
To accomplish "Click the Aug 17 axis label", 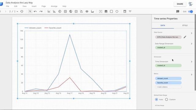I will pyautogui.click(x=70, y=93).
